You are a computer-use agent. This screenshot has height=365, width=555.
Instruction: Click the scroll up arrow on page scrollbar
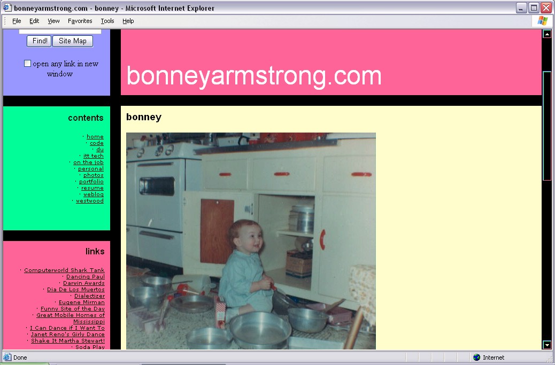pos(547,34)
